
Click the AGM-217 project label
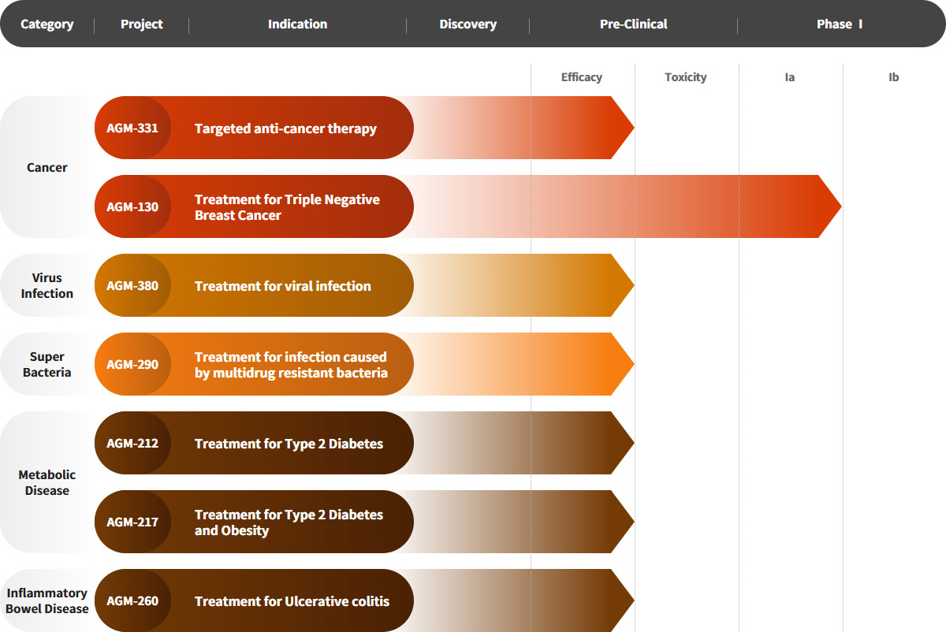coord(132,522)
